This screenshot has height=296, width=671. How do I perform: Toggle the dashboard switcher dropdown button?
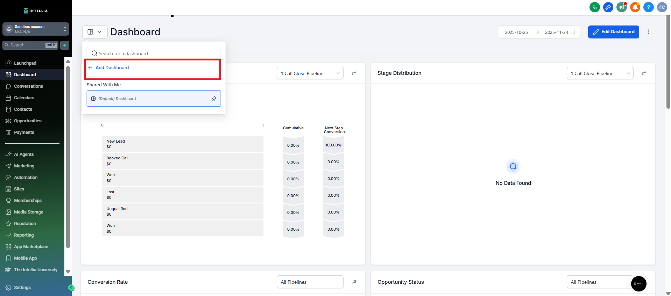point(95,32)
